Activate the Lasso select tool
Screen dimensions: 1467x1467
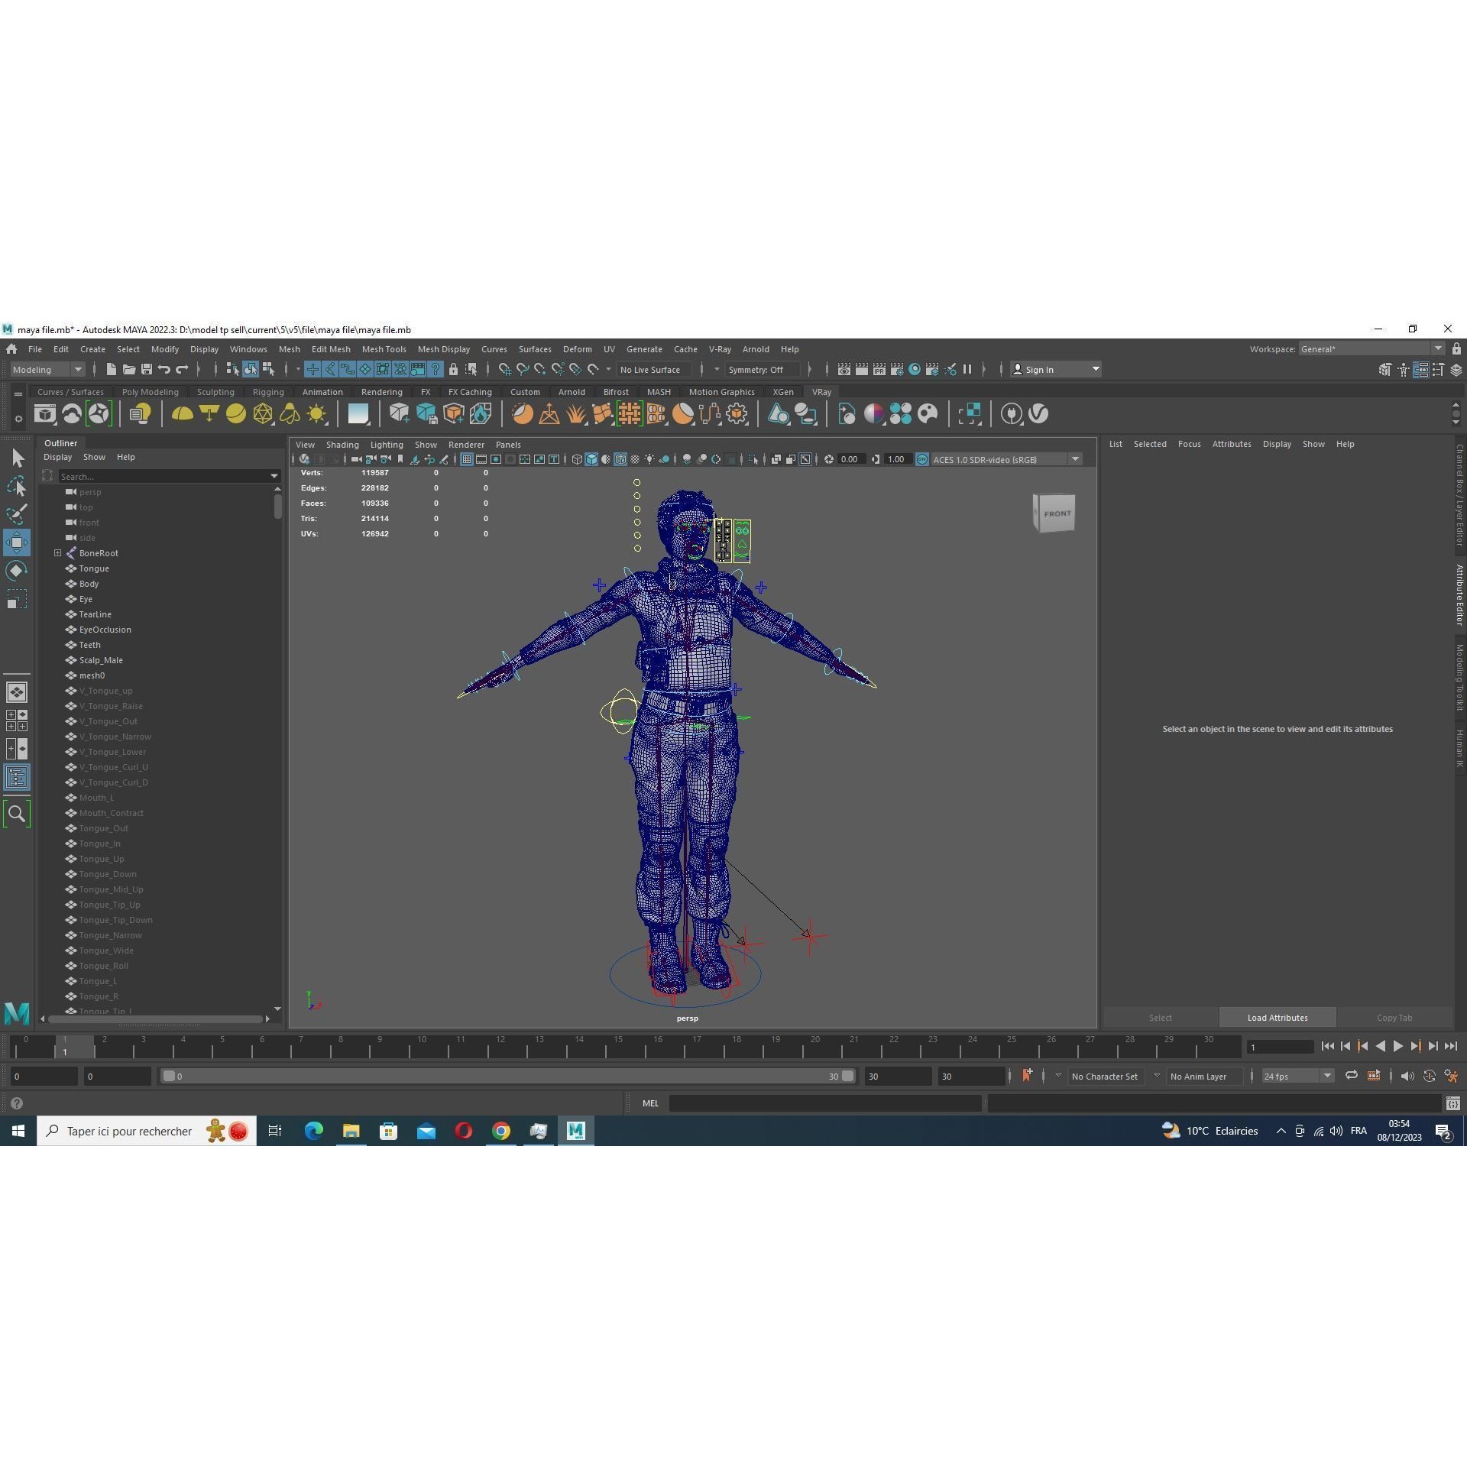point(17,486)
